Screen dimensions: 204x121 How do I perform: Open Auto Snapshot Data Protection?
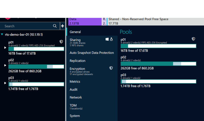click(x=92, y=53)
